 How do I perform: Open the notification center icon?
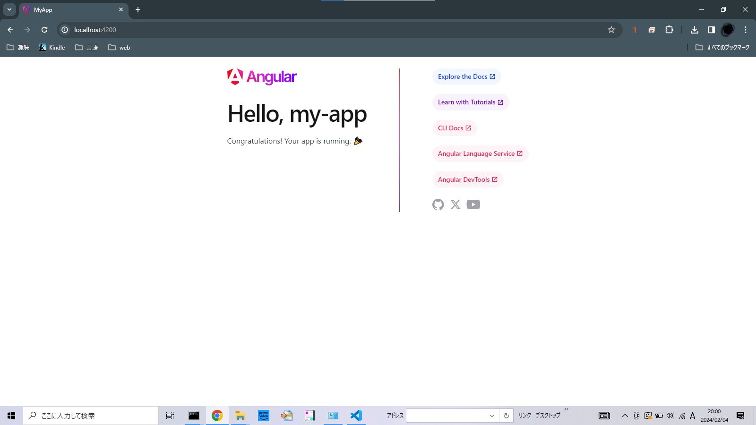tap(740, 416)
